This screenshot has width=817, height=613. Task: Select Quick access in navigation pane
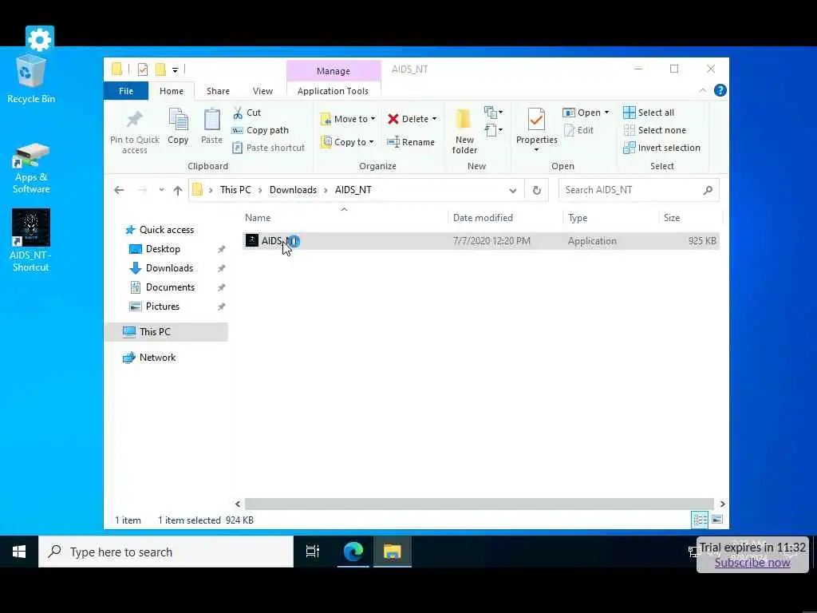[167, 230]
